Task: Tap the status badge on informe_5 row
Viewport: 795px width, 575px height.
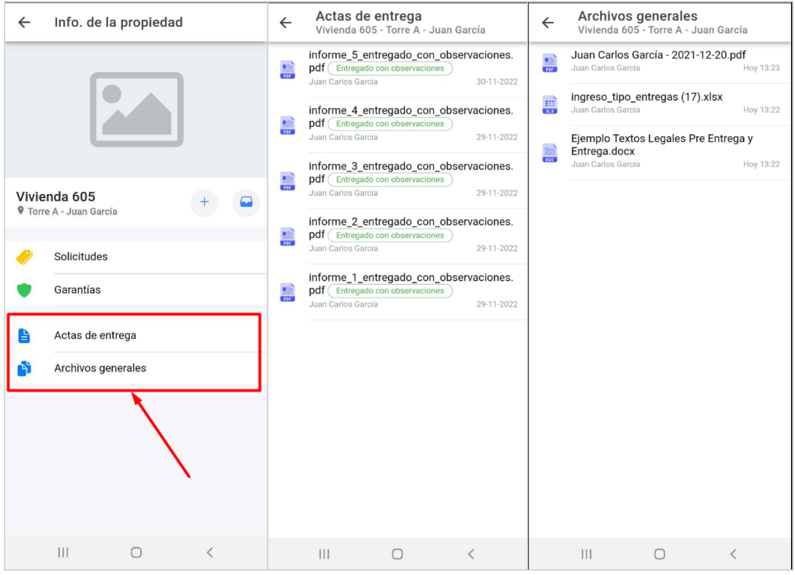Action: 390,69
